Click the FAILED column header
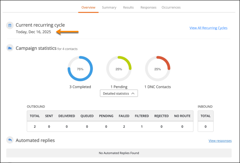The height and width of the screenshot is (163, 240). click(x=124, y=116)
